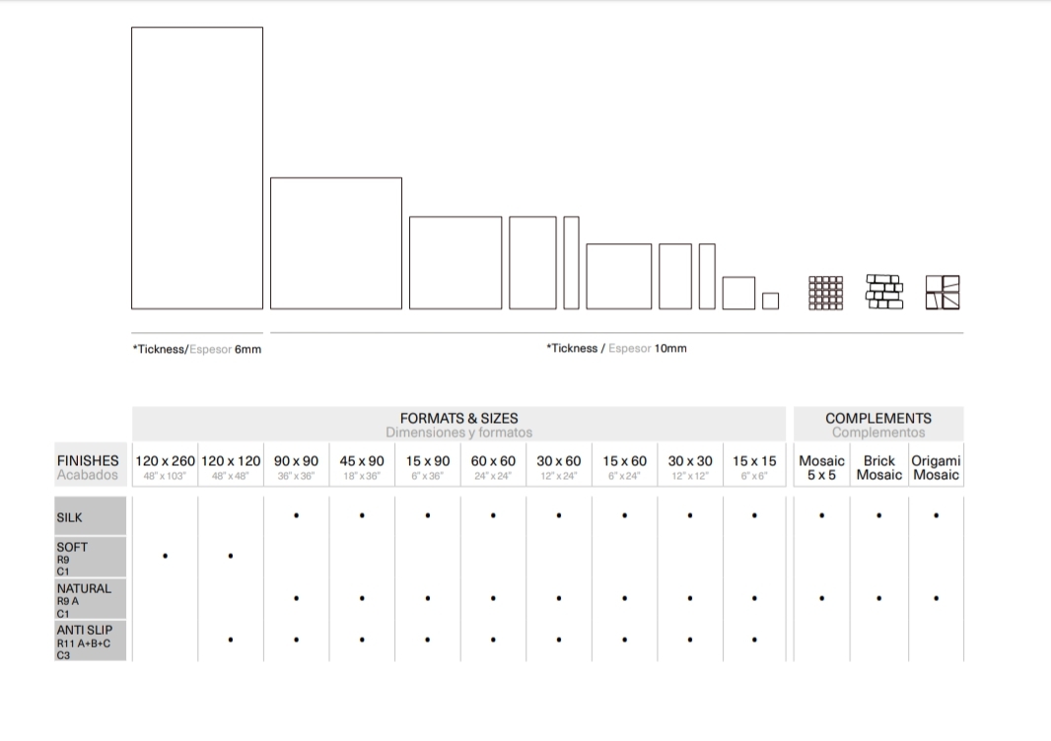Click the Origami Mosaic pattern icon
Image resolution: width=1051 pixels, height=741 pixels.
942,293
